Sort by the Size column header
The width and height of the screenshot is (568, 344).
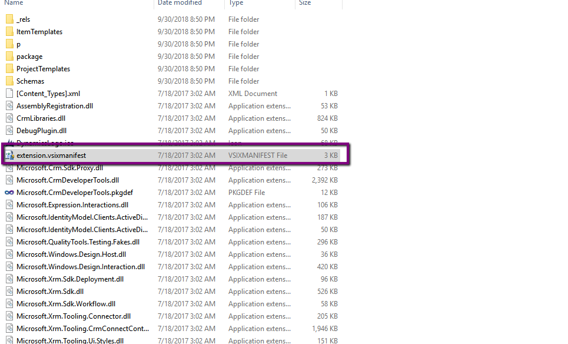[x=305, y=2]
